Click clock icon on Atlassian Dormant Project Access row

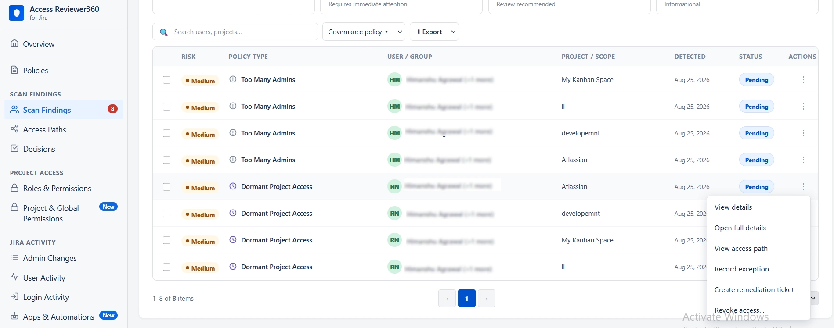233,186
